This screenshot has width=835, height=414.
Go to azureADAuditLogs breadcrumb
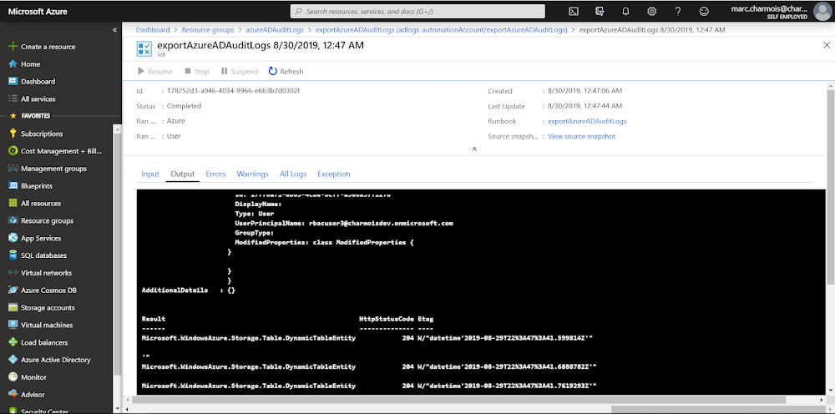pos(274,30)
